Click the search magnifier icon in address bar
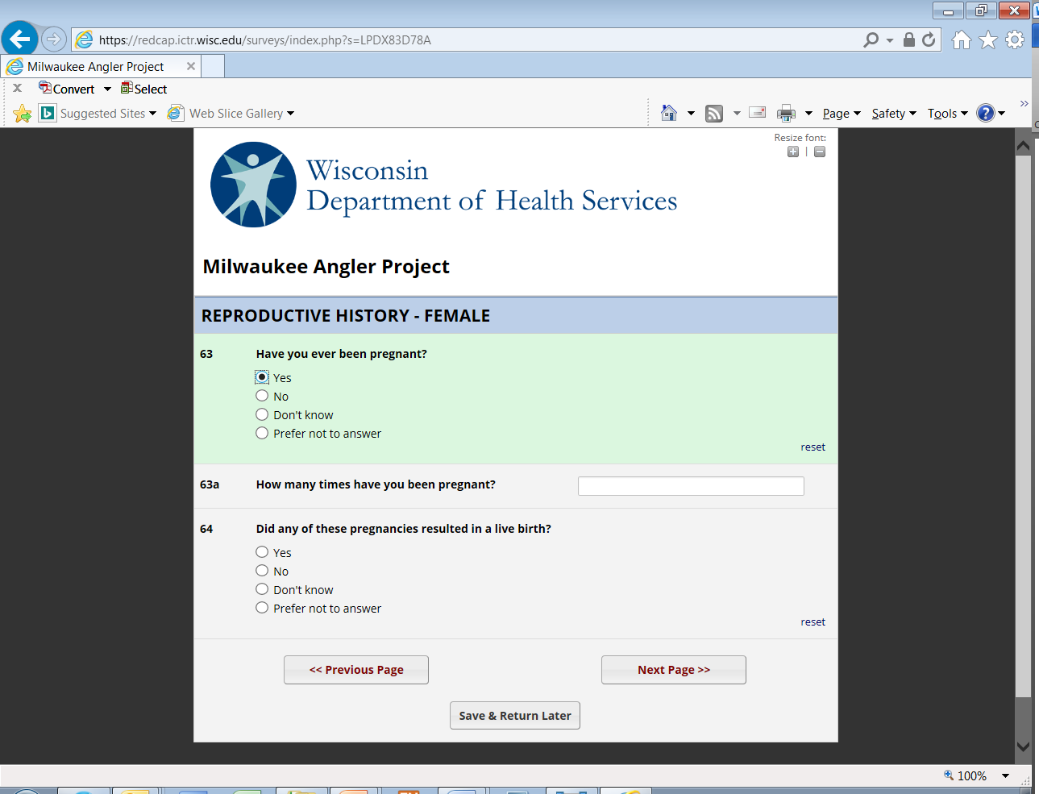 [871, 39]
